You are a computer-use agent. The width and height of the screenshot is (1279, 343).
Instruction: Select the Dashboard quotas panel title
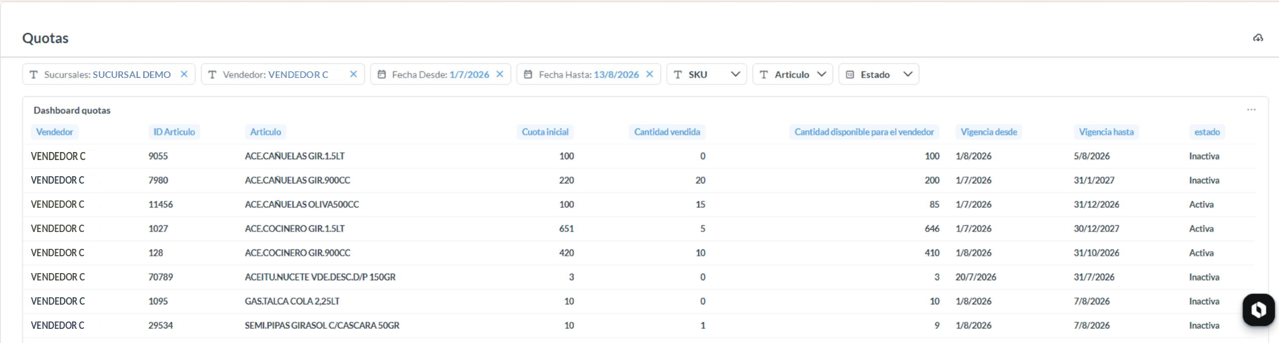coord(72,110)
